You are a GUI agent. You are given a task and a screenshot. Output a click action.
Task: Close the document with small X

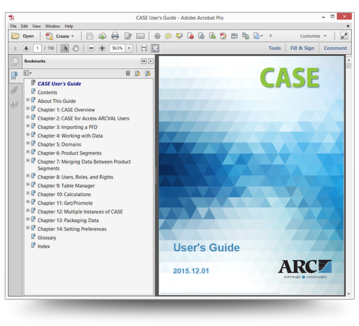(x=348, y=26)
